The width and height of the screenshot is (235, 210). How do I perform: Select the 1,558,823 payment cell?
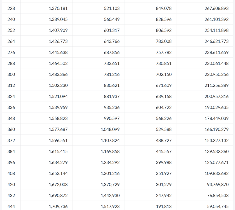tap(58, 118)
